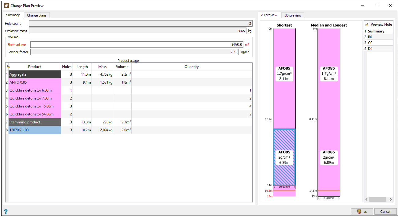Screen dimensions: 398x218
Task: Choose hole D0 in Preview Hole list
Action: [380, 48]
